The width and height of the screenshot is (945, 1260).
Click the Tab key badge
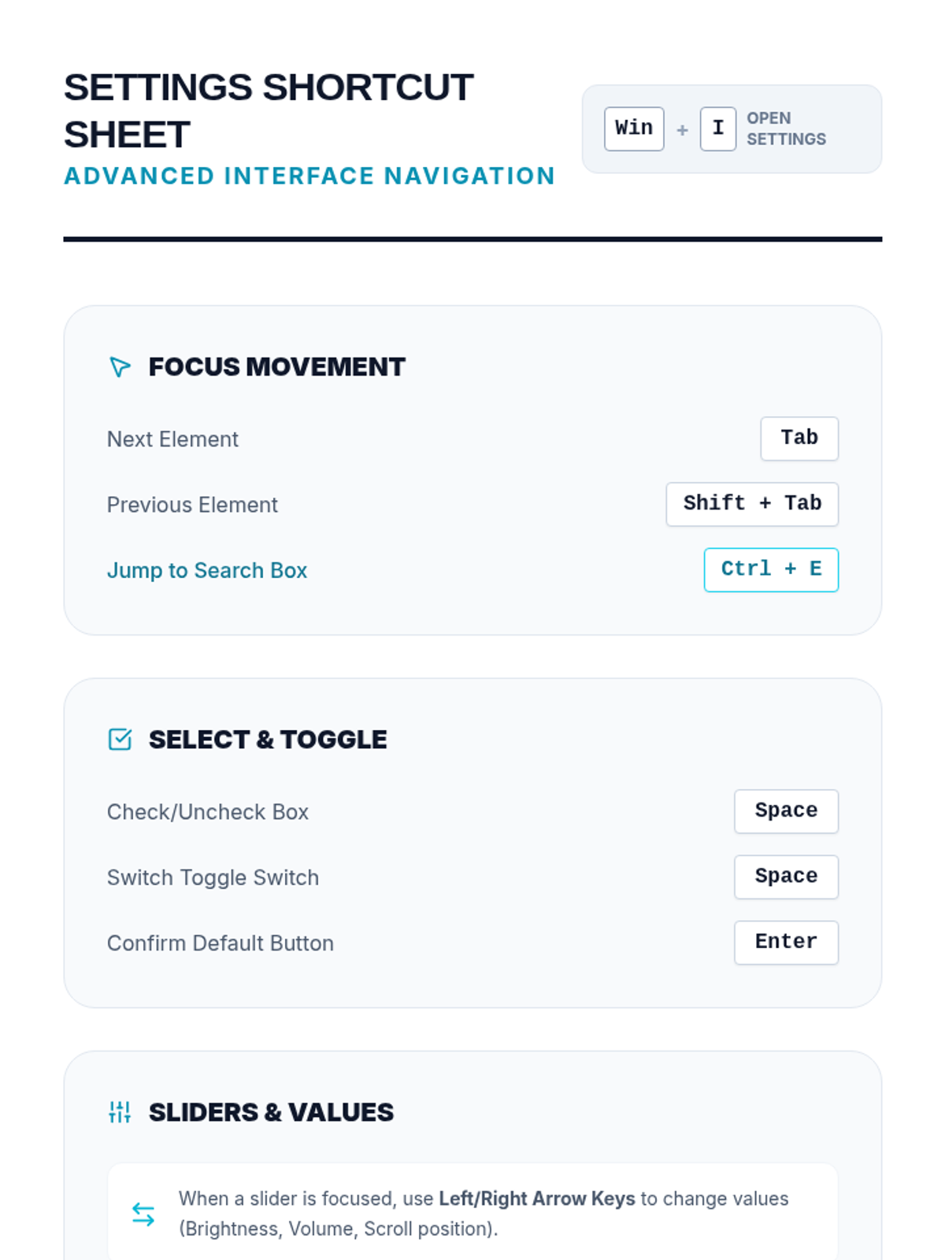pos(799,439)
